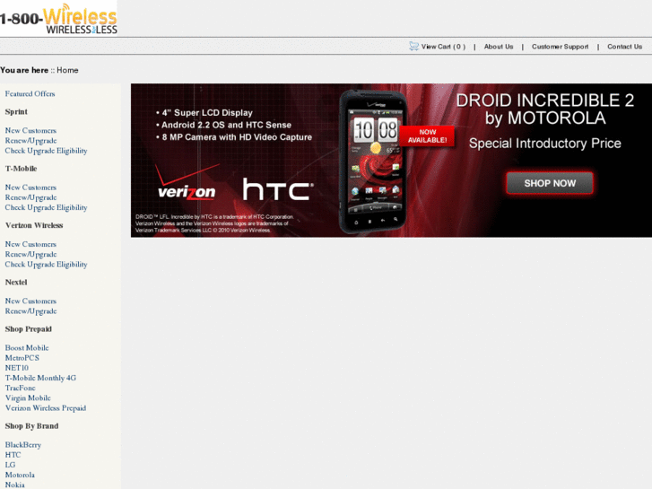Check Upgrade Eligibility under Sprint
Image resolution: width=652 pixels, height=489 pixels.
coord(46,151)
